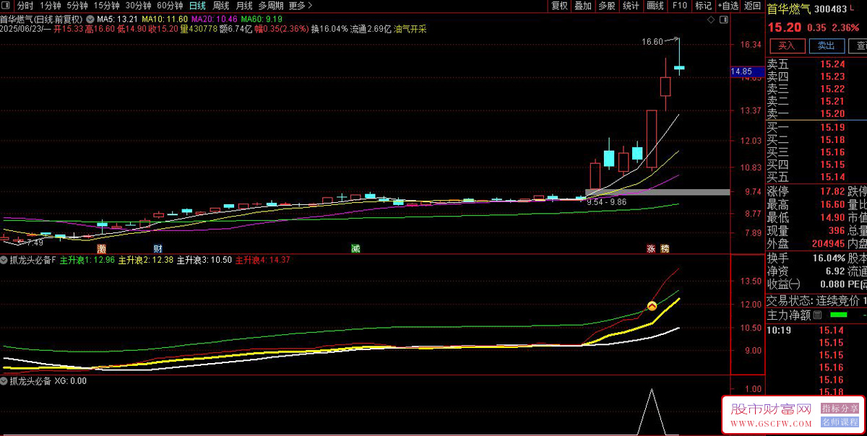Click the 买五 price 15.14
The height and width of the screenshot is (436, 867).
(x=832, y=177)
